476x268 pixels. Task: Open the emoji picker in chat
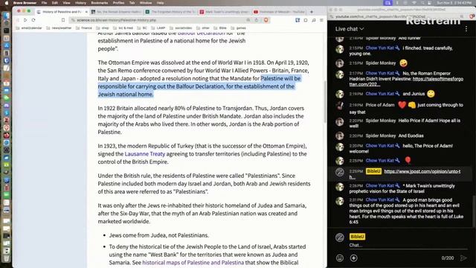(340, 258)
